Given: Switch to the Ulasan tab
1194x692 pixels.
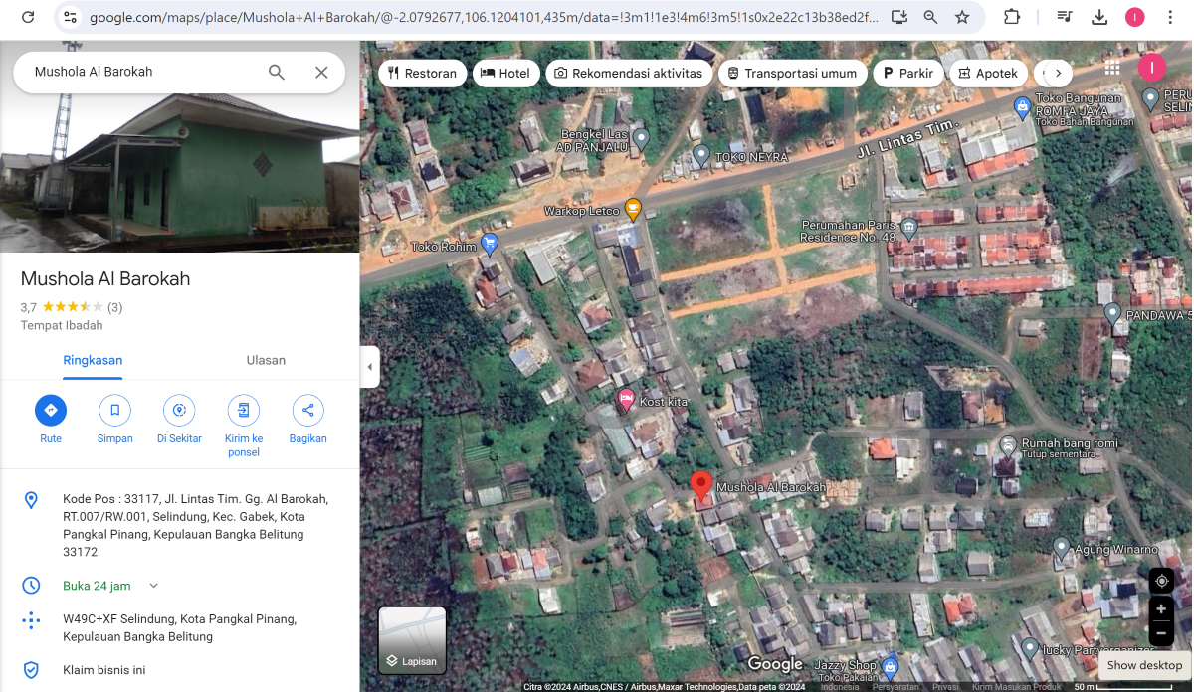Looking at the screenshot, I should 266,360.
